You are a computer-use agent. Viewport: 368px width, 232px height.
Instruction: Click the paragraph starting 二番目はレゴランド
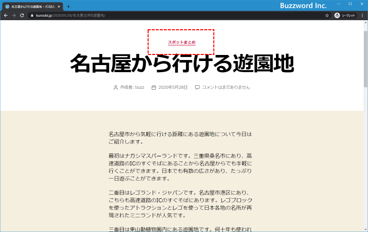180,204
